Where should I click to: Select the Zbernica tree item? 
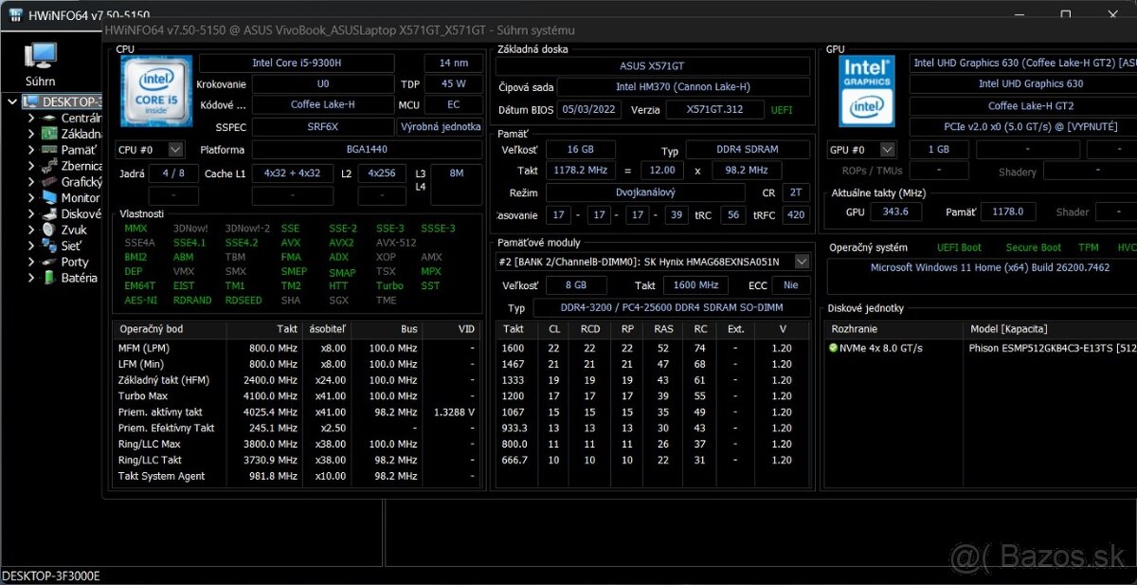81,166
